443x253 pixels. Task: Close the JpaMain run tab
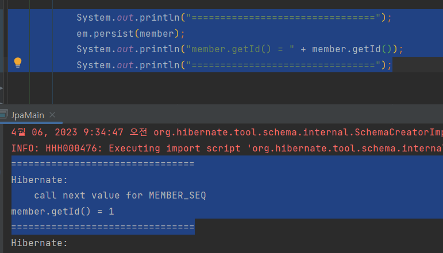click(x=52, y=115)
